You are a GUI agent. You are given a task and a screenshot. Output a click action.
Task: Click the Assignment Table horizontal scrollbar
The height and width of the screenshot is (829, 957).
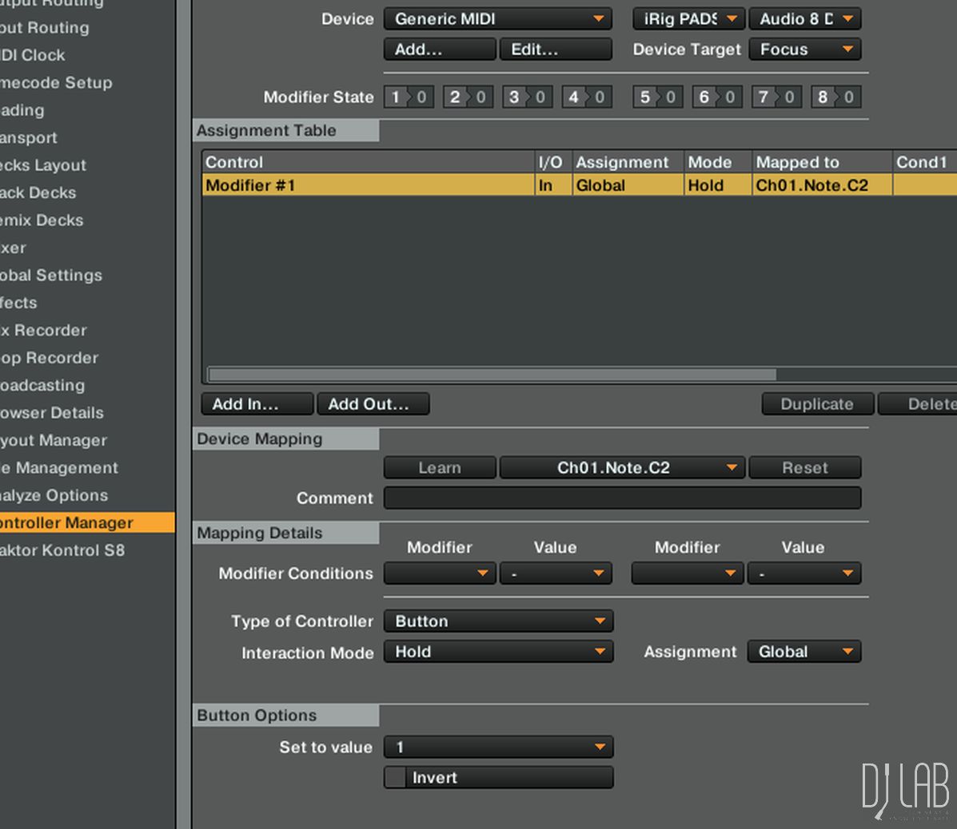pyautogui.click(x=492, y=375)
